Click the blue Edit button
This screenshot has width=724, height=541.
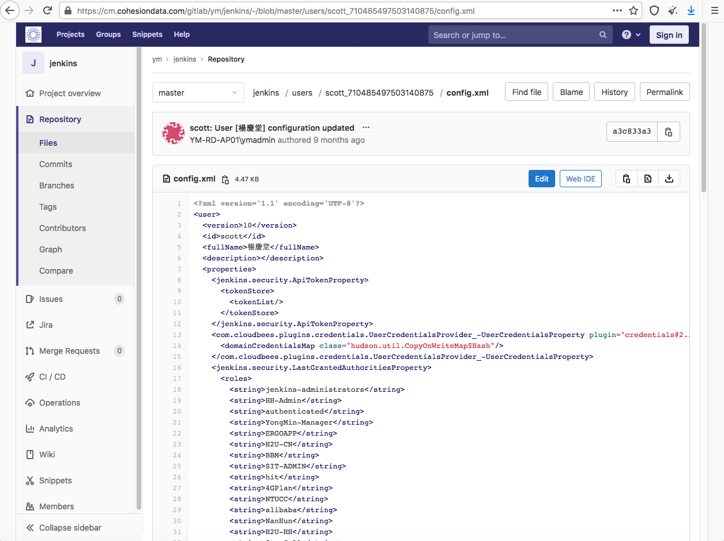(x=542, y=179)
